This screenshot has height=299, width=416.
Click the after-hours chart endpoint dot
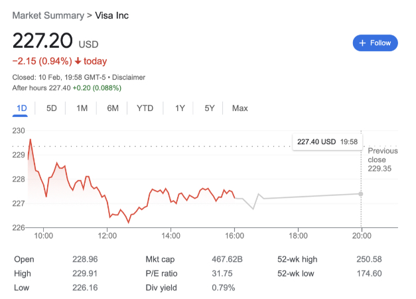click(361, 194)
